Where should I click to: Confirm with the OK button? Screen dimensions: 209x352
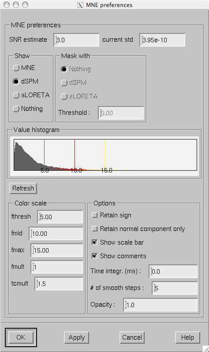tap(21, 337)
